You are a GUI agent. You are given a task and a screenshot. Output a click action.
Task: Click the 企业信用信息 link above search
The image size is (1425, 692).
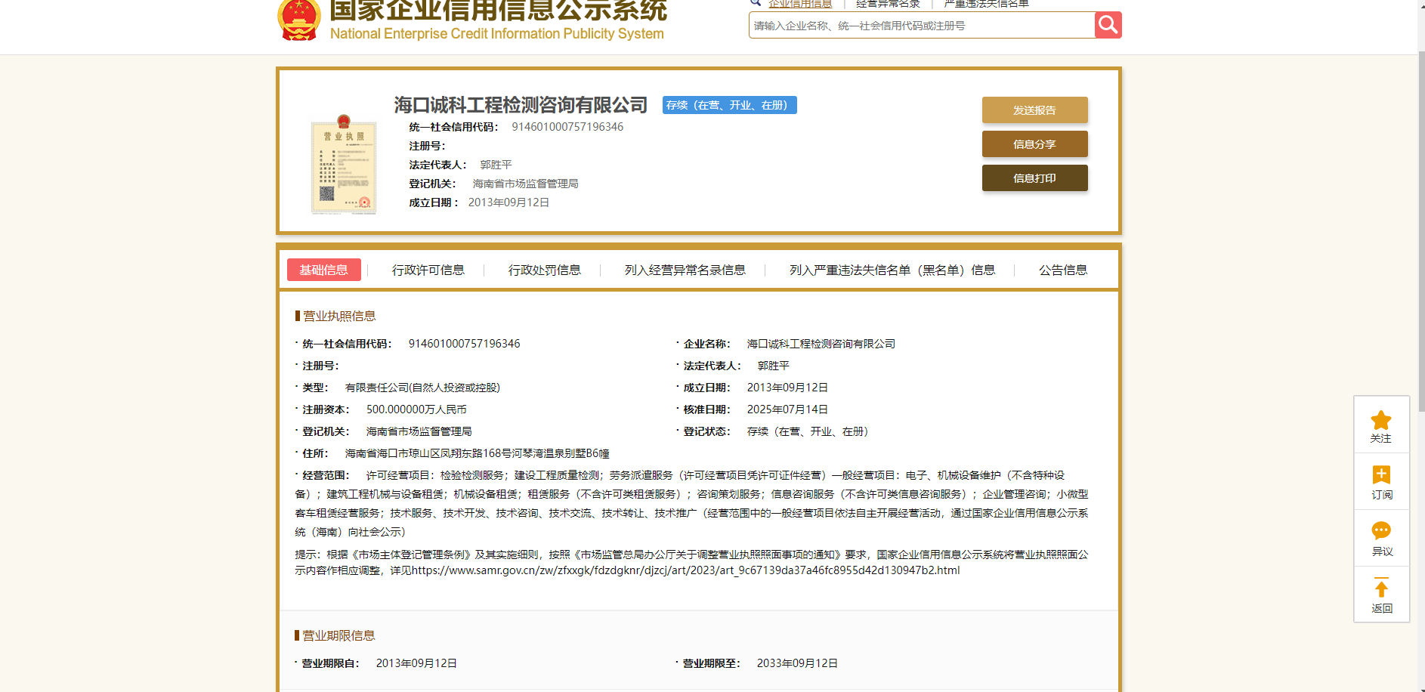(x=799, y=5)
